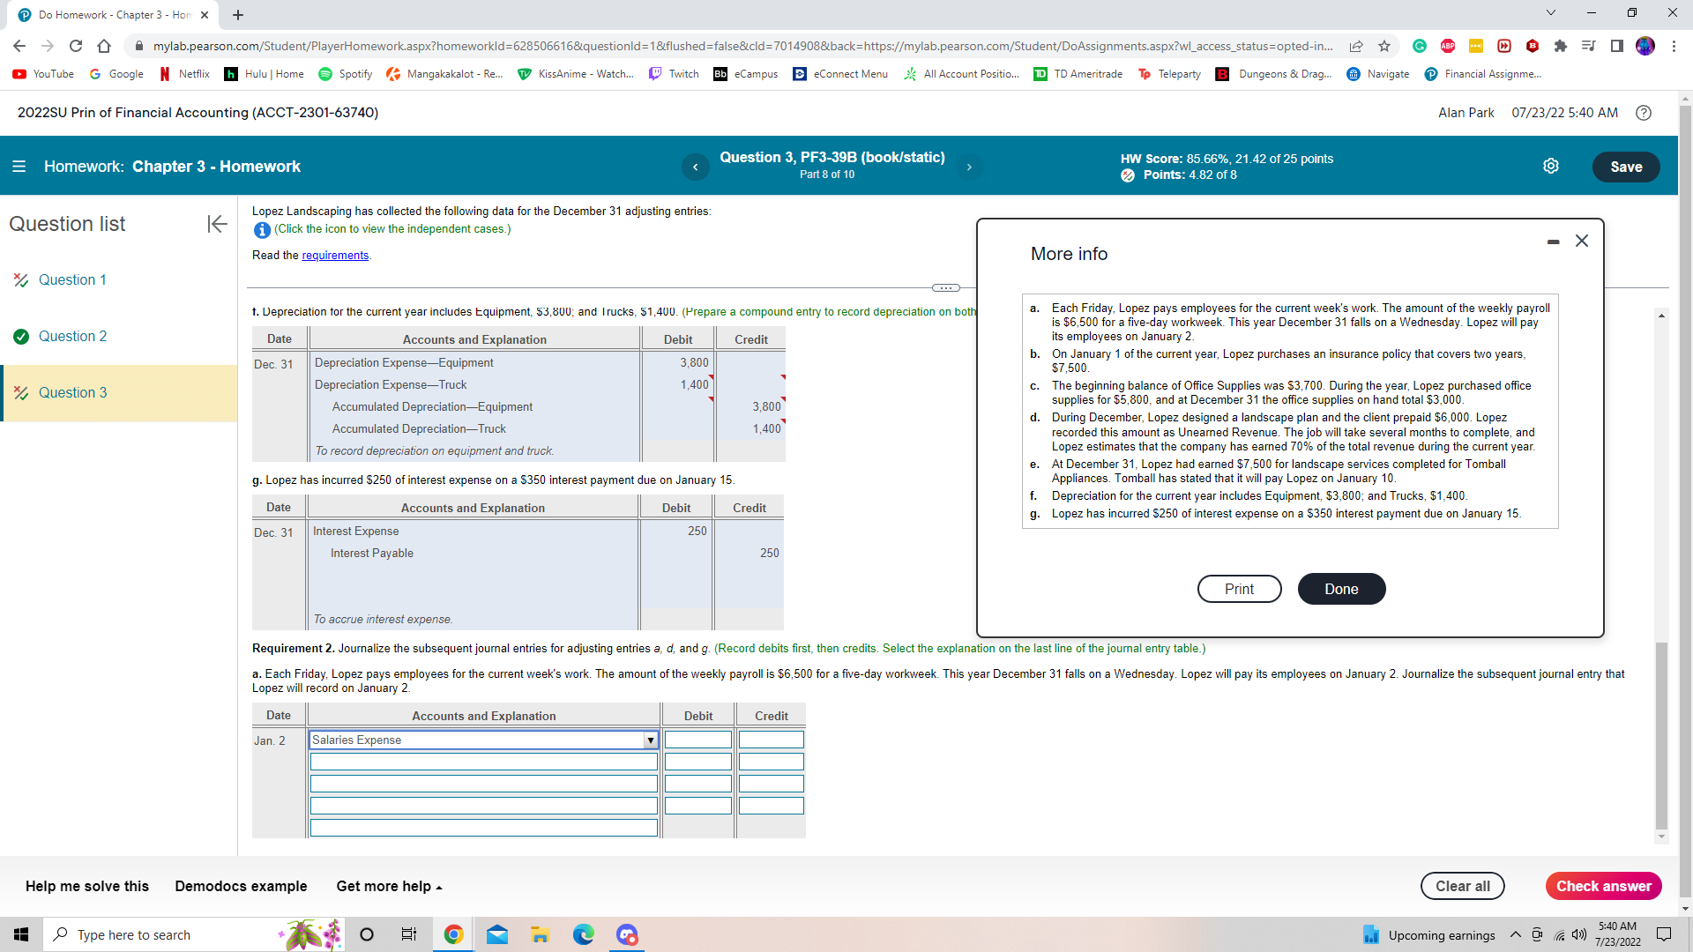Open the hamburger menu next to Homework
The image size is (1693, 952).
click(x=19, y=167)
